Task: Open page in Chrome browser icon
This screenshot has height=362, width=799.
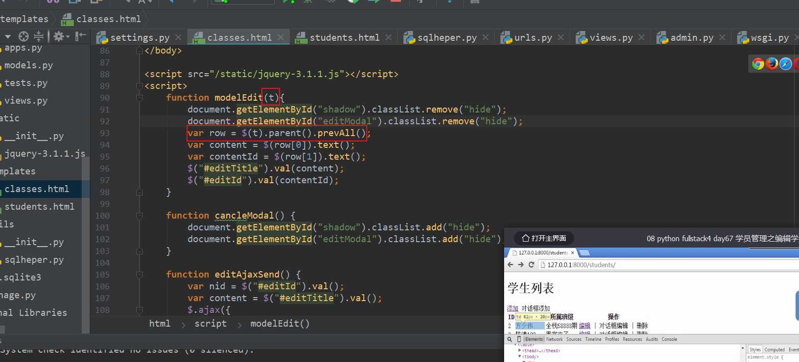Action: tap(758, 63)
